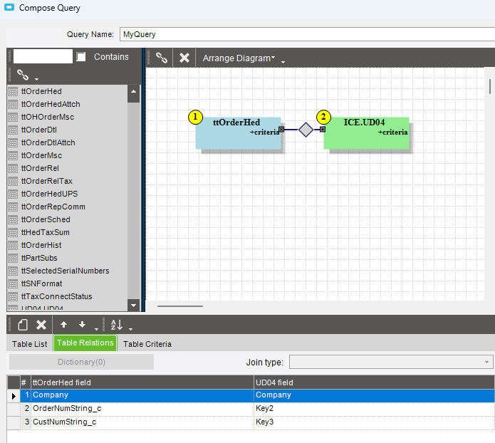This screenshot has height=443, width=495.
Task: Click the delete X icon in relations toolbar
Action: pyautogui.click(x=41, y=325)
